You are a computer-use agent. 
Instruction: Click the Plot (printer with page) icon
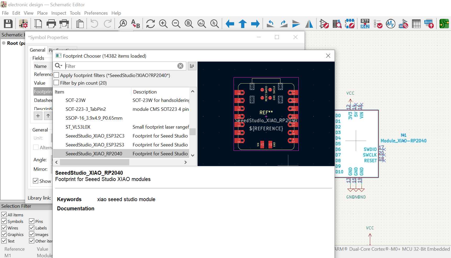click(x=64, y=24)
